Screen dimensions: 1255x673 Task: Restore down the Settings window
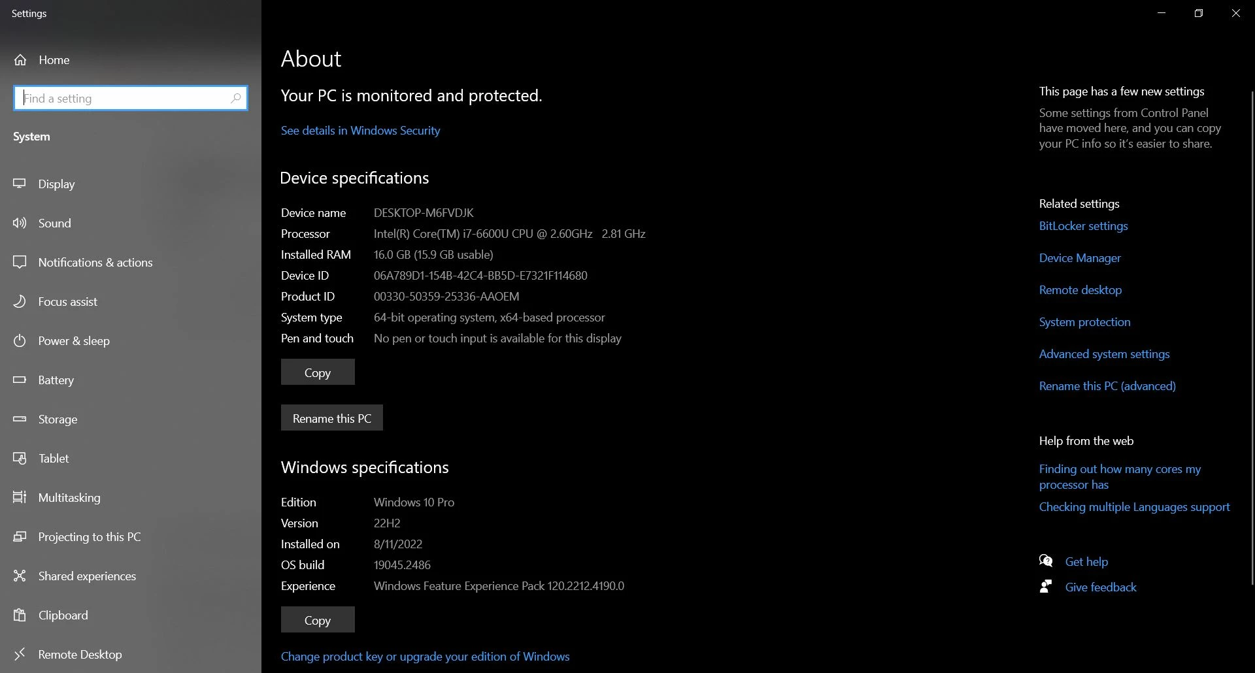1199,13
